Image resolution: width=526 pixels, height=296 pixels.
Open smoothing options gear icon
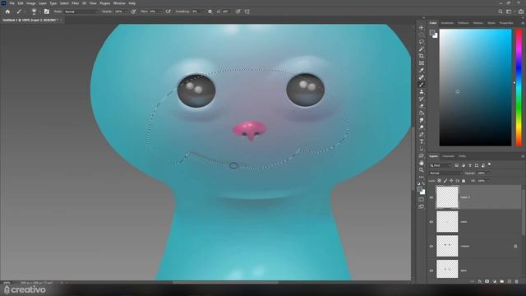[210, 12]
